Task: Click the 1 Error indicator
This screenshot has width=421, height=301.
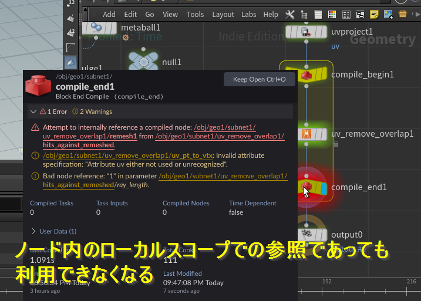Action: pyautogui.click(x=53, y=111)
